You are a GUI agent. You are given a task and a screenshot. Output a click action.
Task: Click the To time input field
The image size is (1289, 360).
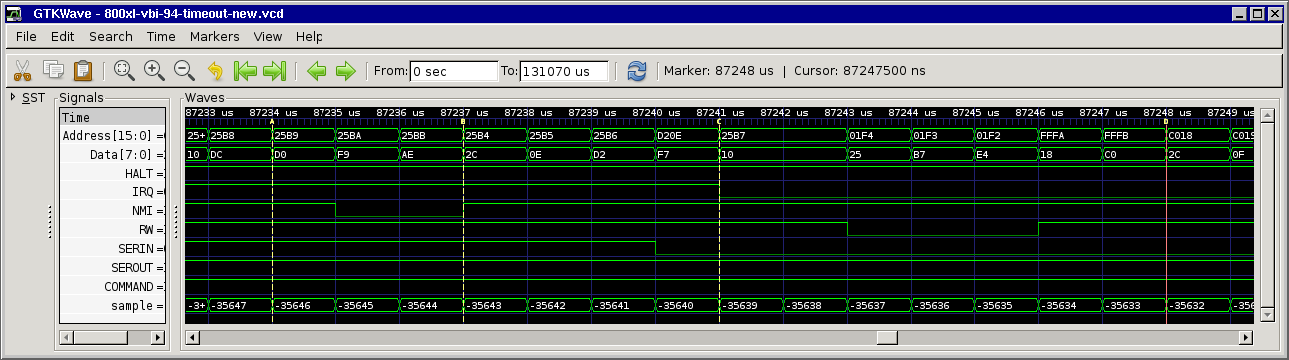click(563, 71)
